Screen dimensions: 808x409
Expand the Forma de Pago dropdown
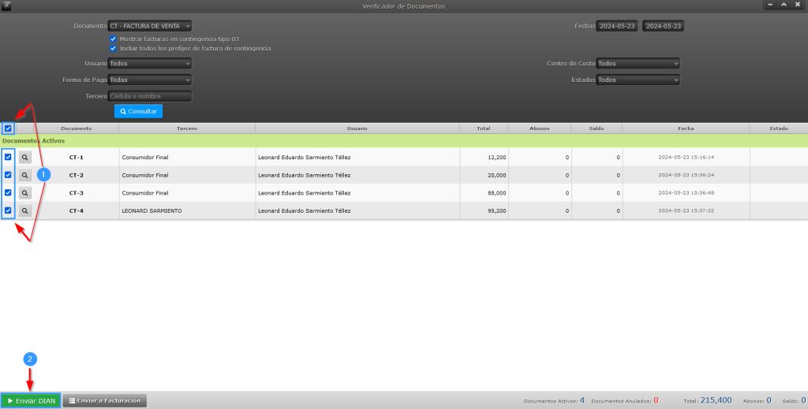(150, 80)
